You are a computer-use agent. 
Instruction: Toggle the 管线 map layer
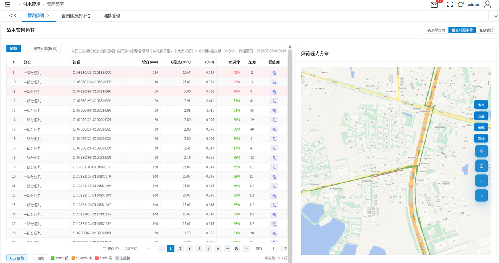click(x=481, y=139)
